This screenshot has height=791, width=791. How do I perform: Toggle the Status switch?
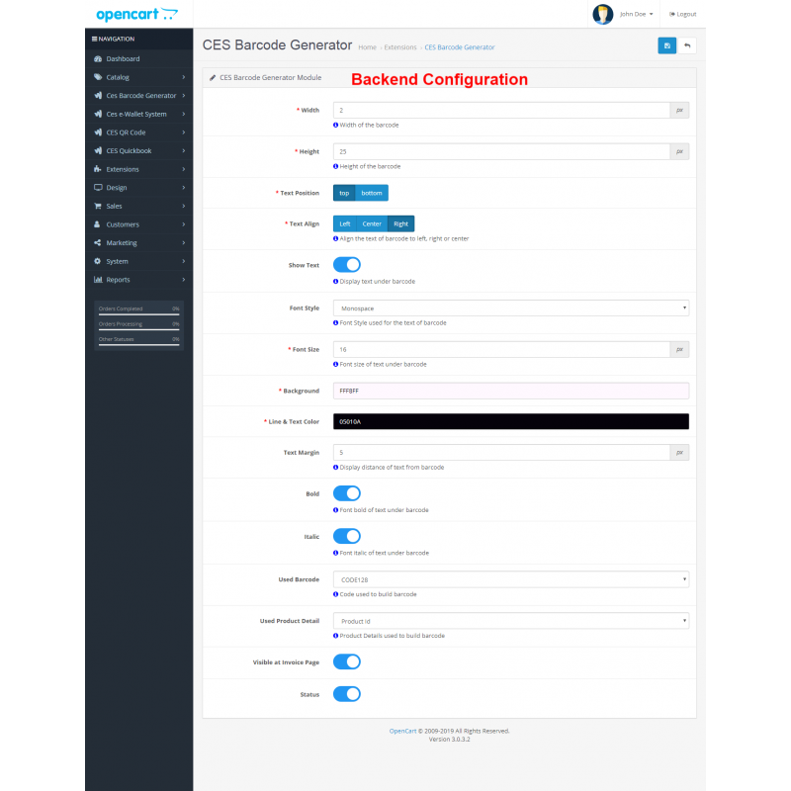347,694
